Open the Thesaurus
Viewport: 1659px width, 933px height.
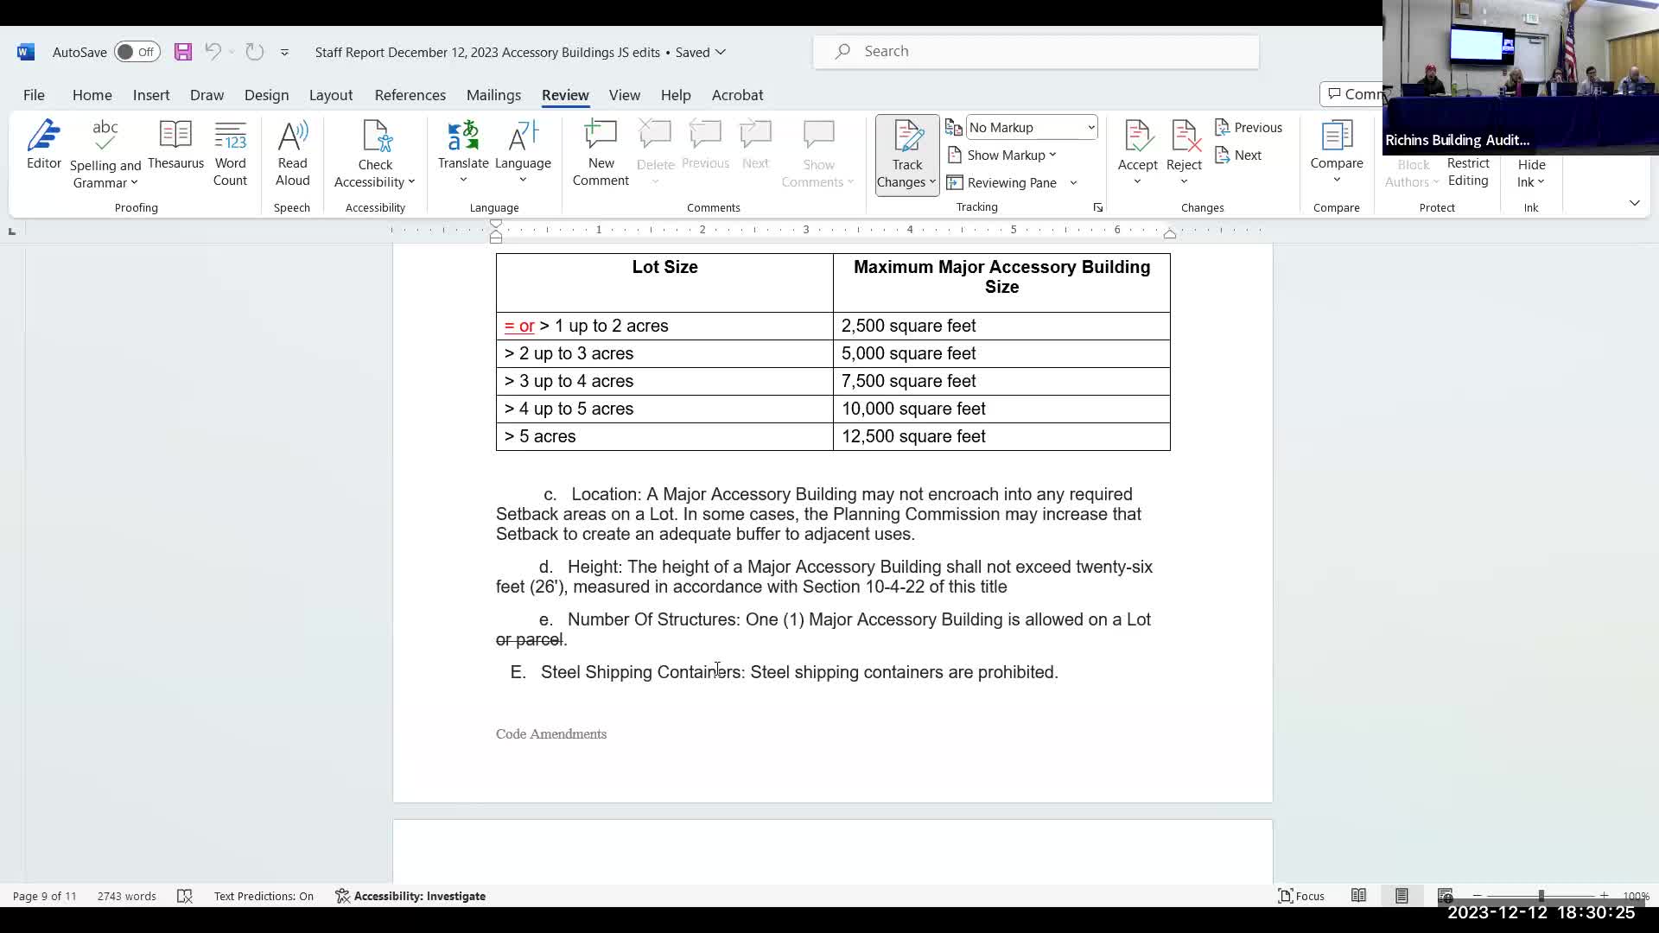click(x=175, y=145)
